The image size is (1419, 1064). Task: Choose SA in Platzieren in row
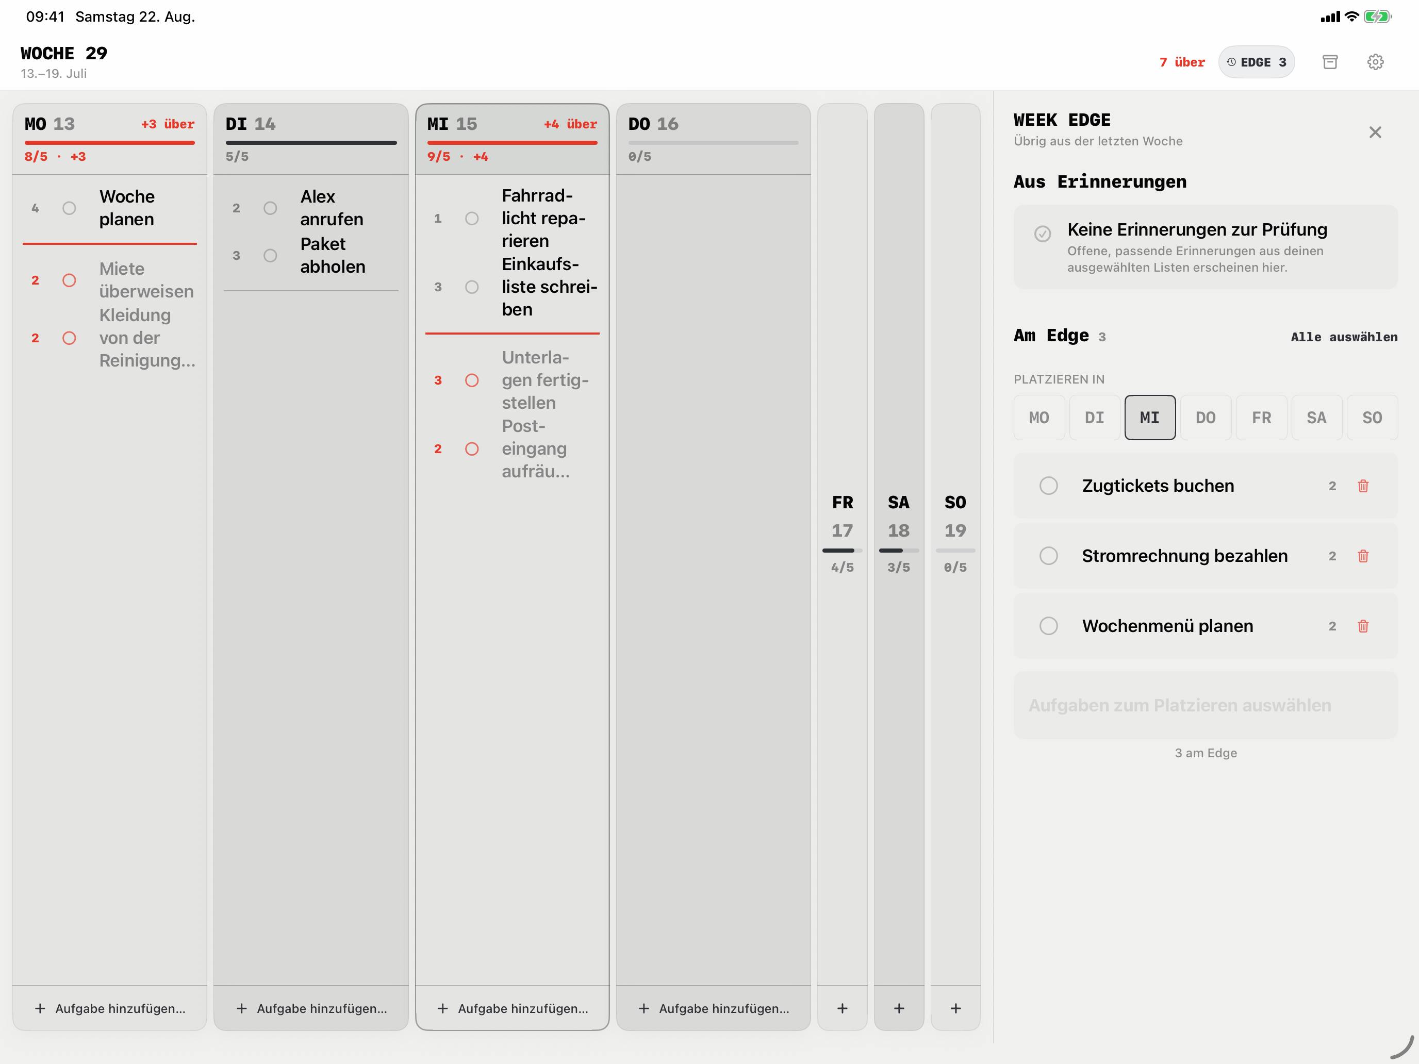click(x=1316, y=418)
